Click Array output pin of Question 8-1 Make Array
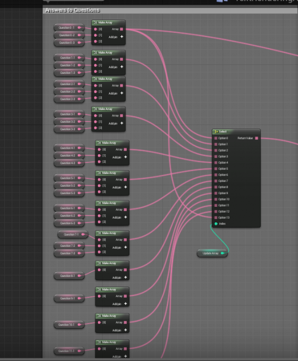This screenshot has width=298, height=361. (125, 270)
